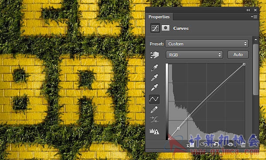Select the edit points curve tool
Image resolution: width=266 pixels, height=160 pixels.
pos(154,99)
